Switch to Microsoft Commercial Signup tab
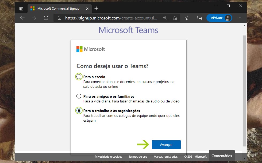Image resolution: width=262 pixels, height=163 pixels. click(x=58, y=9)
